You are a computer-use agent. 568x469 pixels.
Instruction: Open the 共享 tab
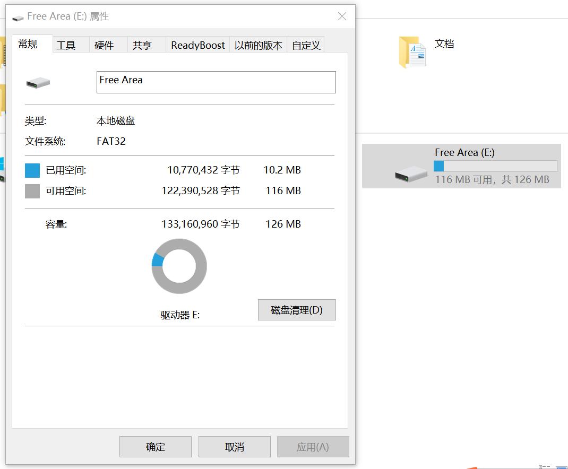[141, 45]
